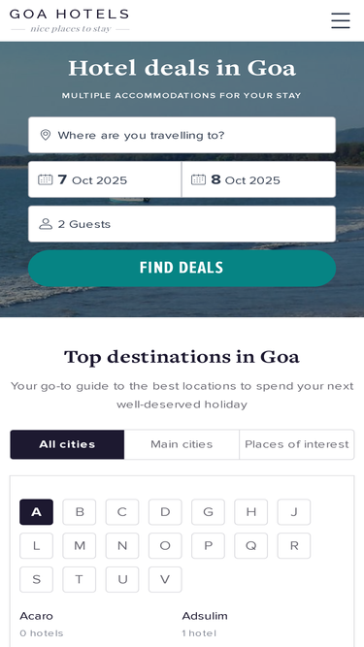Open the 8 Oct 2025 check-out date picker
364x647 pixels.
(x=259, y=179)
